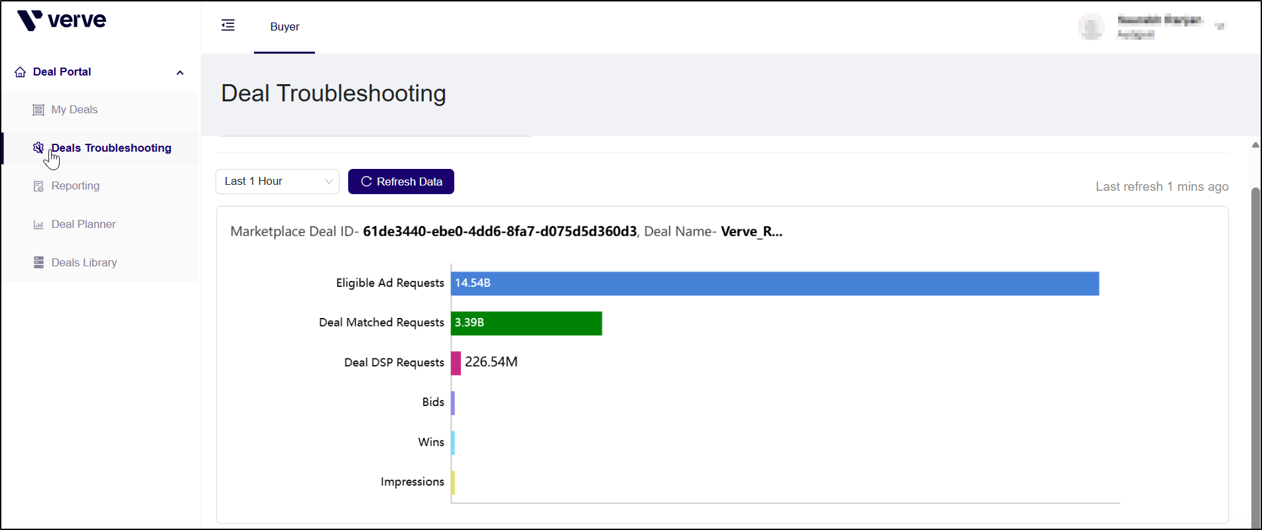Click the Bids axis label
Screen dimensions: 1262x530
coord(433,402)
